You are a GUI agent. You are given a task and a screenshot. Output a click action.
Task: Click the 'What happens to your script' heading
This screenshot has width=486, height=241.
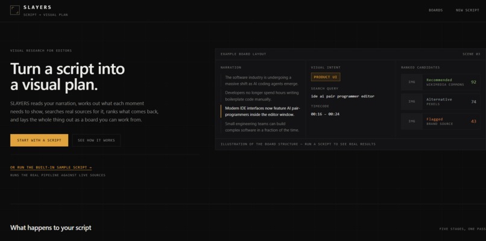pyautogui.click(x=51, y=228)
